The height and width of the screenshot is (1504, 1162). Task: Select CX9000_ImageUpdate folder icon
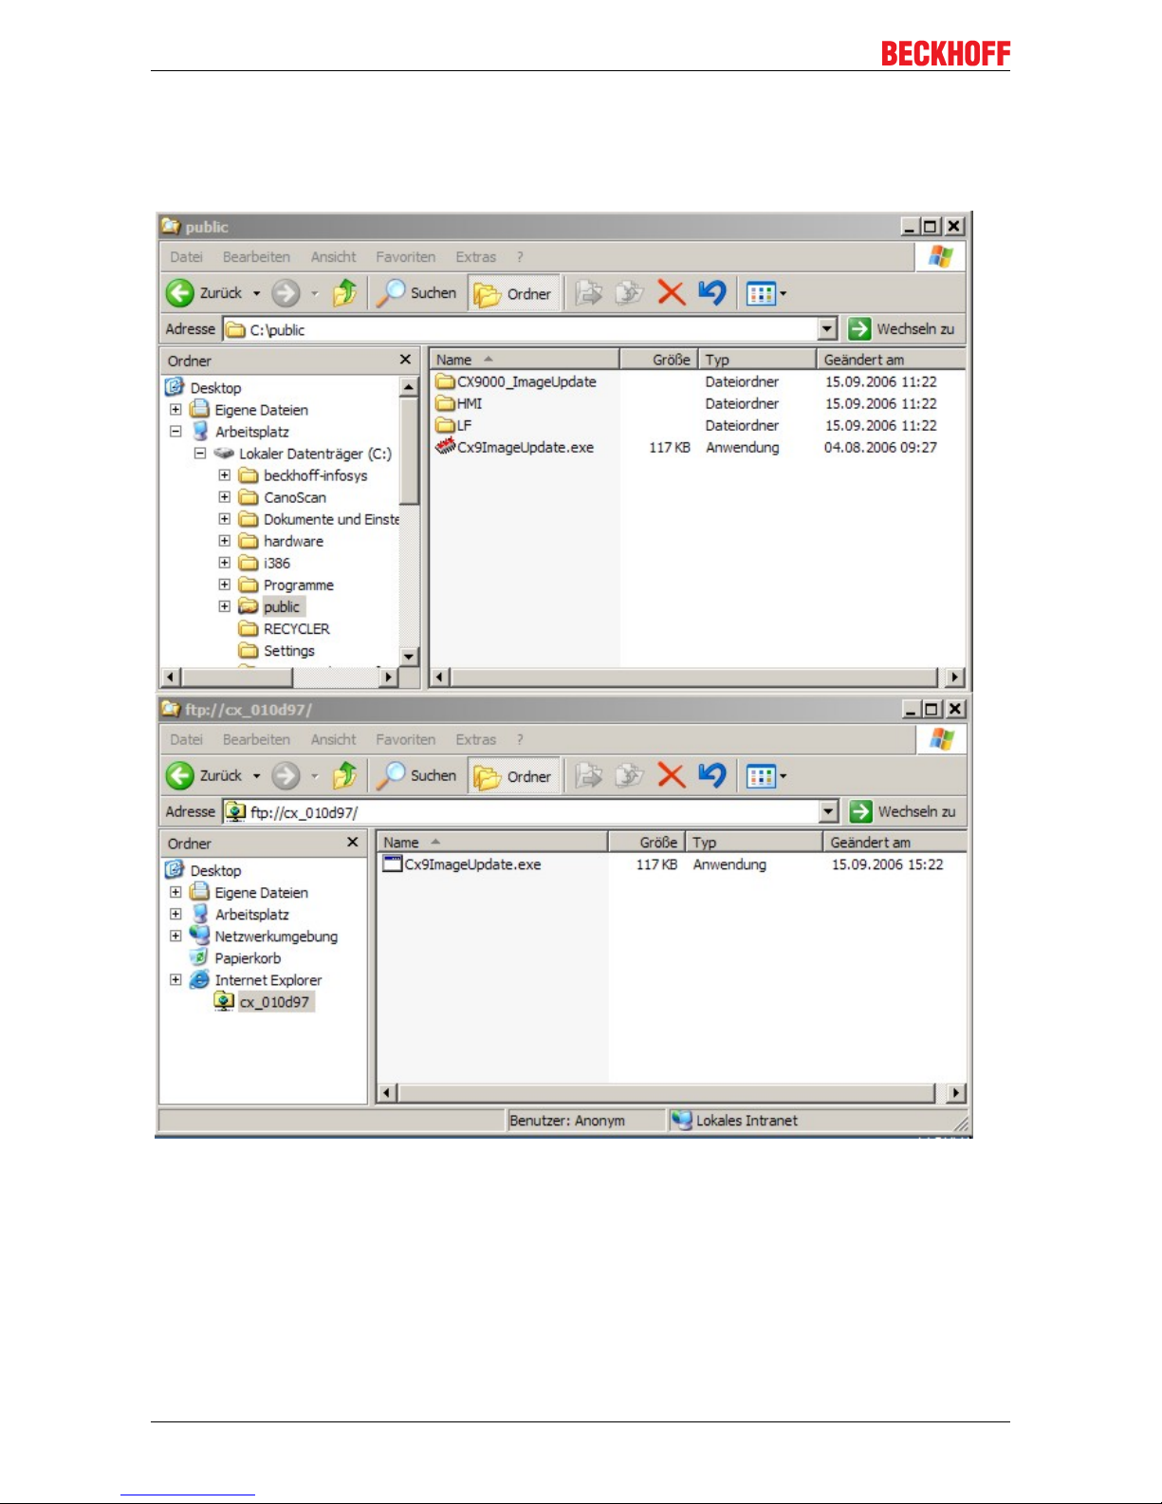click(445, 381)
